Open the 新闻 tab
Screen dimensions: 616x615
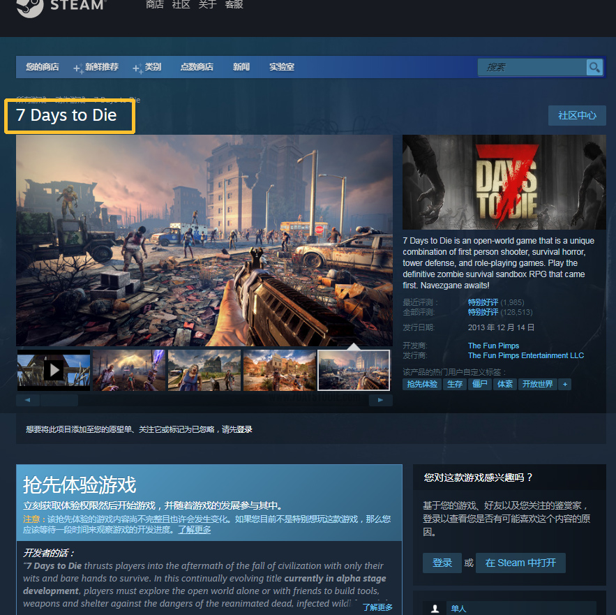click(x=241, y=67)
